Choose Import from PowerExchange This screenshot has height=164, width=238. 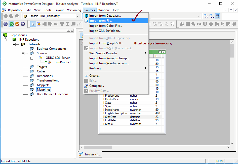click(x=115, y=58)
